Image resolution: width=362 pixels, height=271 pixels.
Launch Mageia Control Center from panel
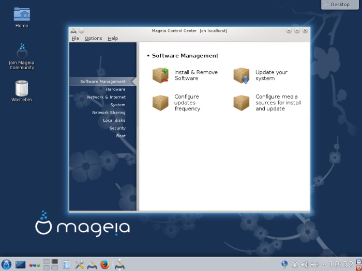pyautogui.click(x=92, y=264)
